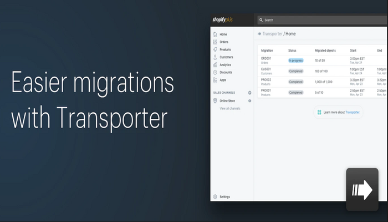Click the Settings gear icon
This screenshot has height=222, width=388.
[x=215, y=196]
